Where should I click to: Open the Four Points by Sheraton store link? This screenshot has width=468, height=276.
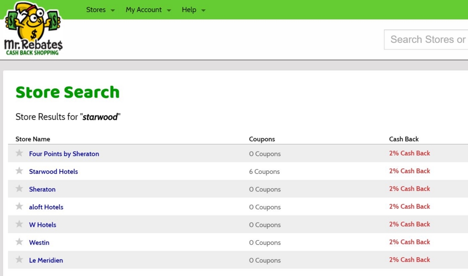(x=64, y=154)
